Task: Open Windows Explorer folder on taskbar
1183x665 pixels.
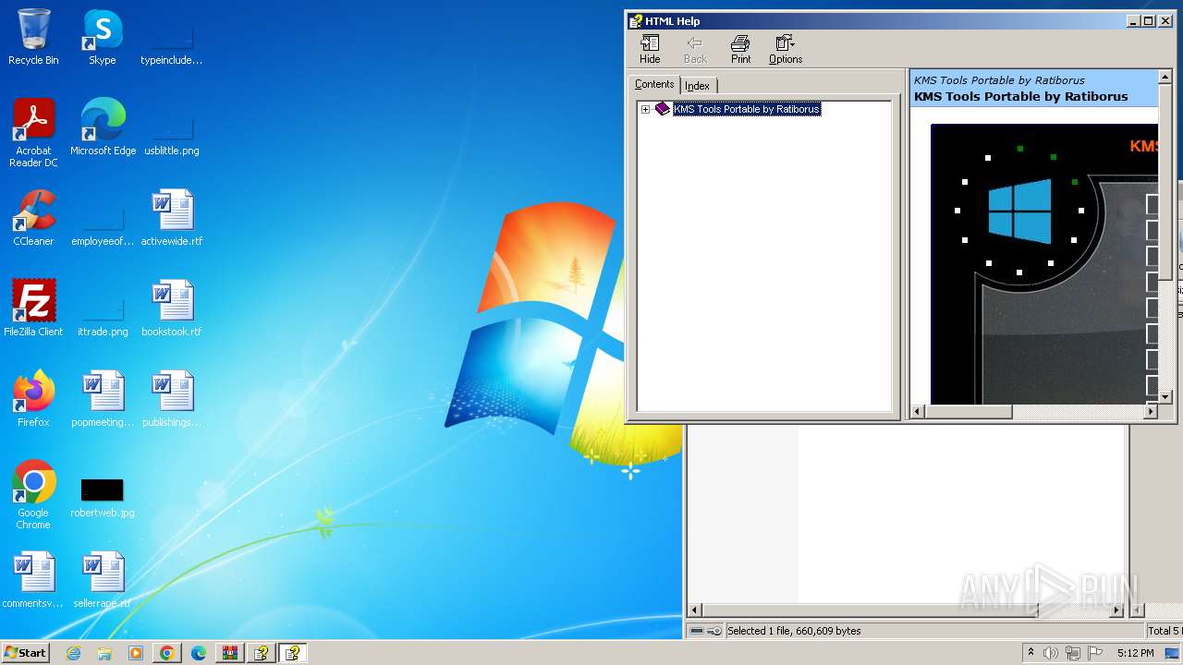Action: tap(104, 653)
